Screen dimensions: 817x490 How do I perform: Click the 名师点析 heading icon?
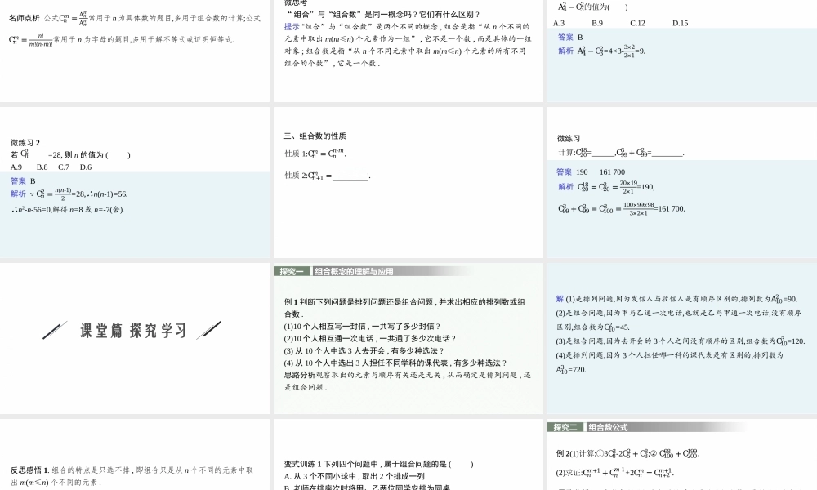tap(18, 15)
